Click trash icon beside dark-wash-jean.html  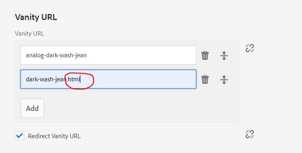(205, 79)
